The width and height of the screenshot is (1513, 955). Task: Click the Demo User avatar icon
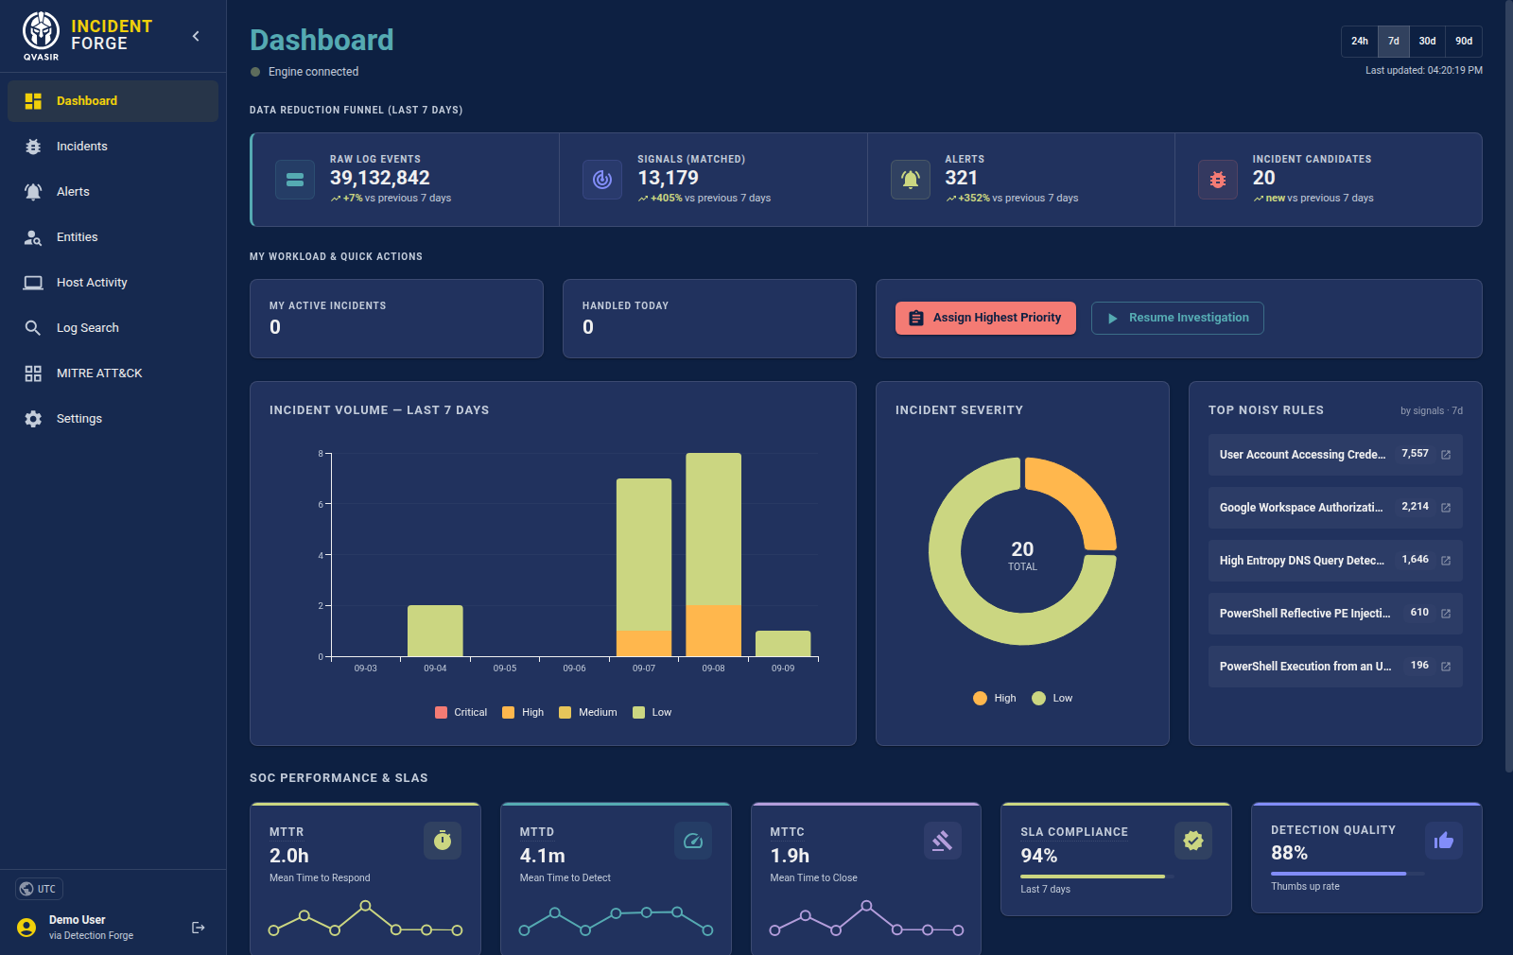pyautogui.click(x=26, y=928)
